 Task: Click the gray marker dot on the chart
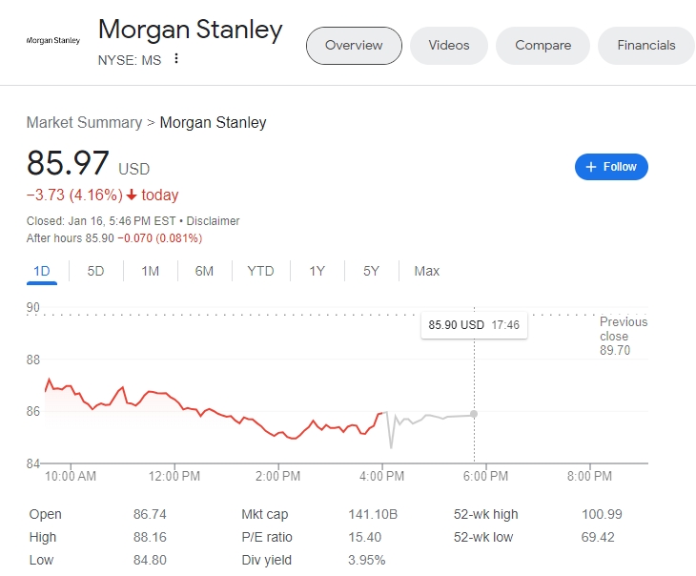pyautogui.click(x=475, y=414)
